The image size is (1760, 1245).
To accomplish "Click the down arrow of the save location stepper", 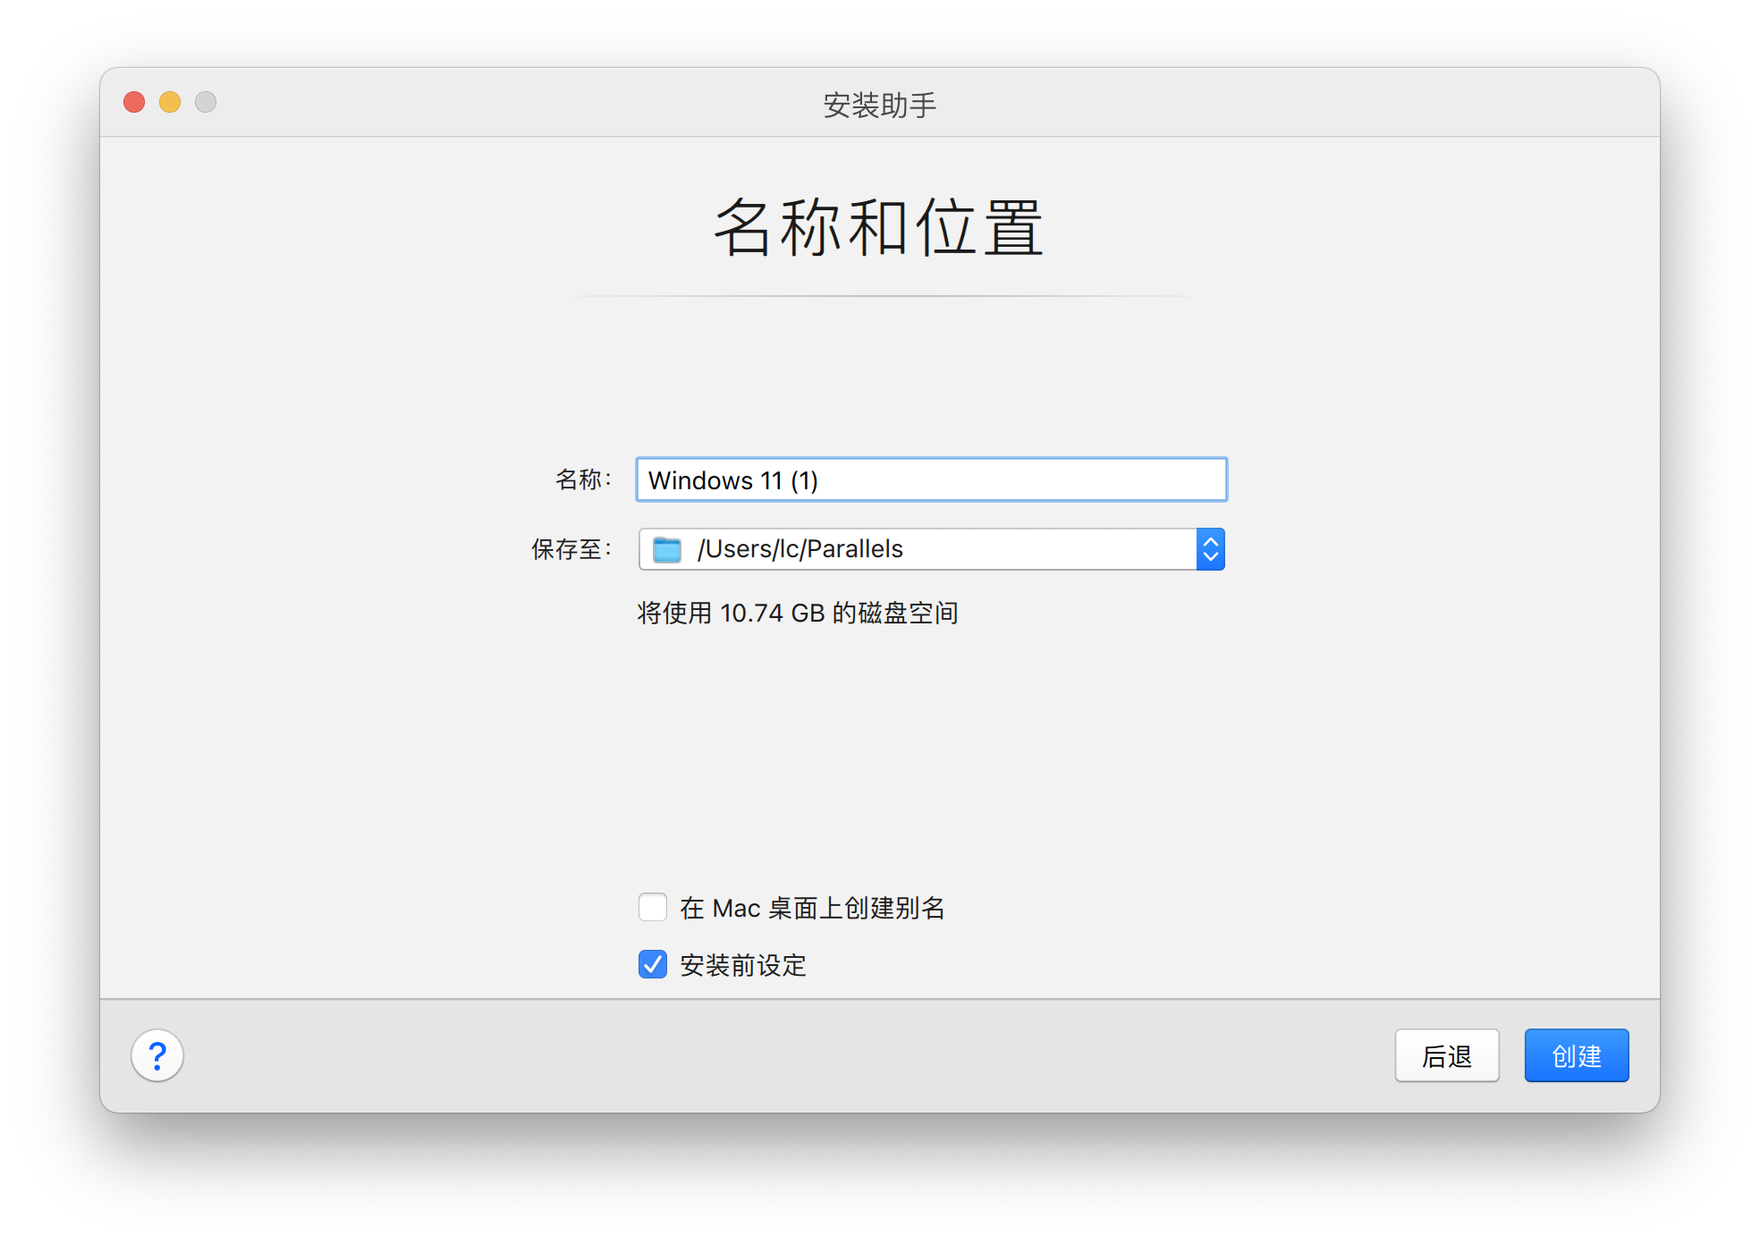I will click(1210, 557).
